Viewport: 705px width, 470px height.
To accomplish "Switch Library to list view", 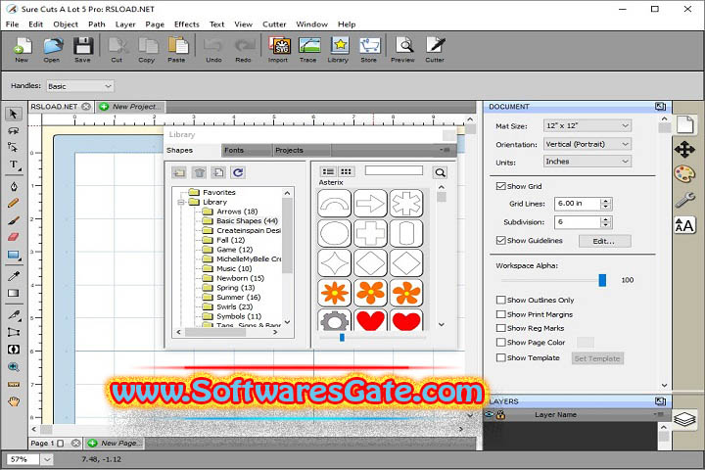I will (329, 171).
